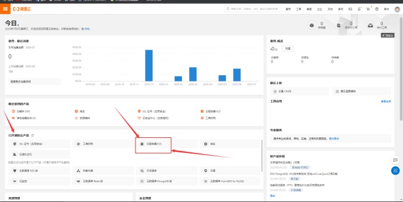
Task: Open 域名 card in activated products
Action: pos(230,144)
